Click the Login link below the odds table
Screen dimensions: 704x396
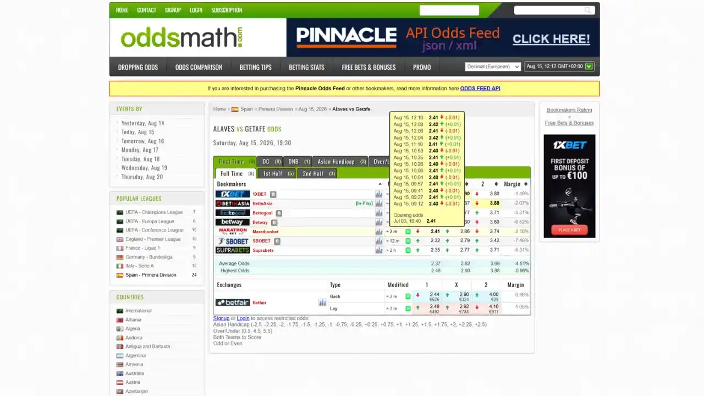[243, 318]
